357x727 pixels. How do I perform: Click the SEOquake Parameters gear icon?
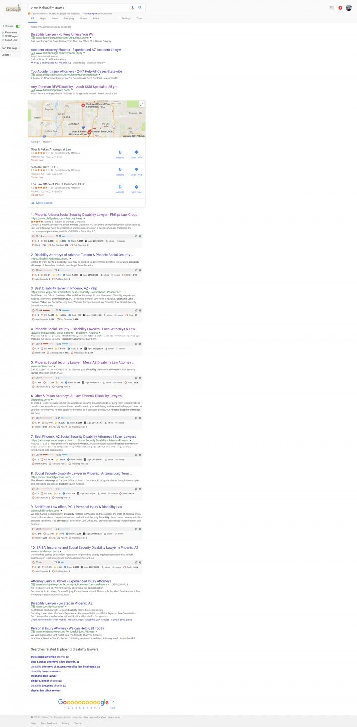[3, 32]
